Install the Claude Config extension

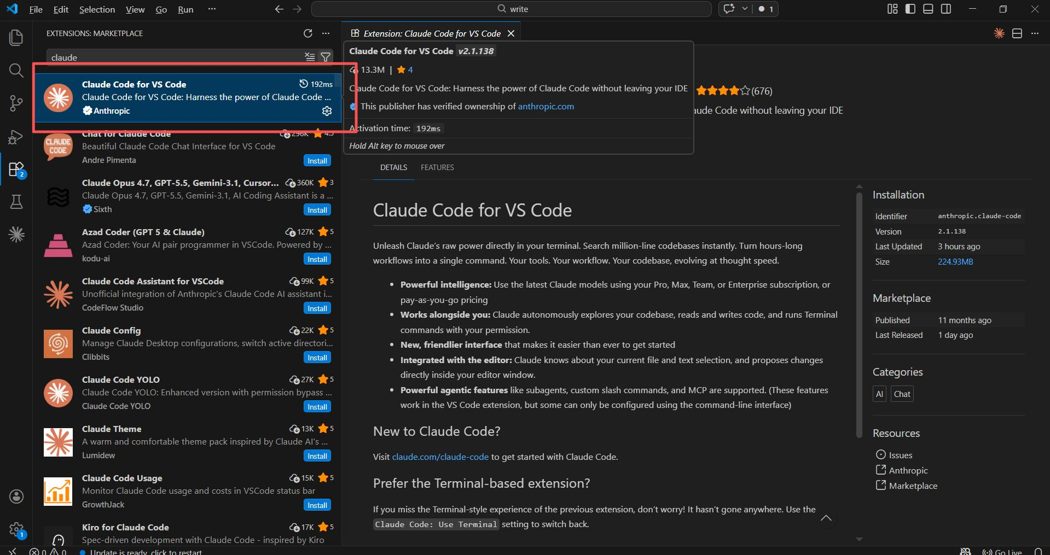tap(317, 358)
